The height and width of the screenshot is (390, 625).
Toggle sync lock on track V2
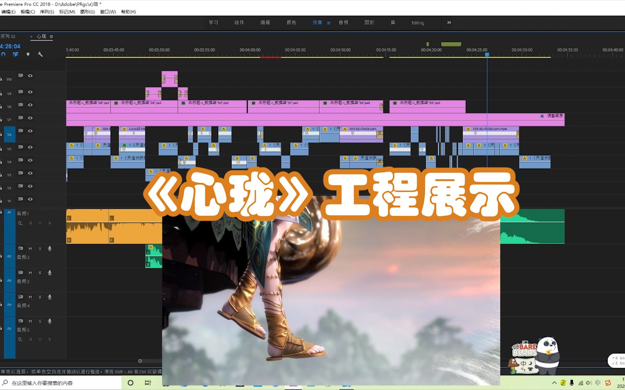21,186
